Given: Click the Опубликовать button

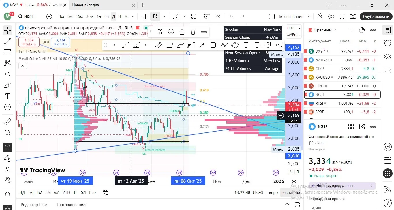Looking at the screenshot, I should pos(376,16).
